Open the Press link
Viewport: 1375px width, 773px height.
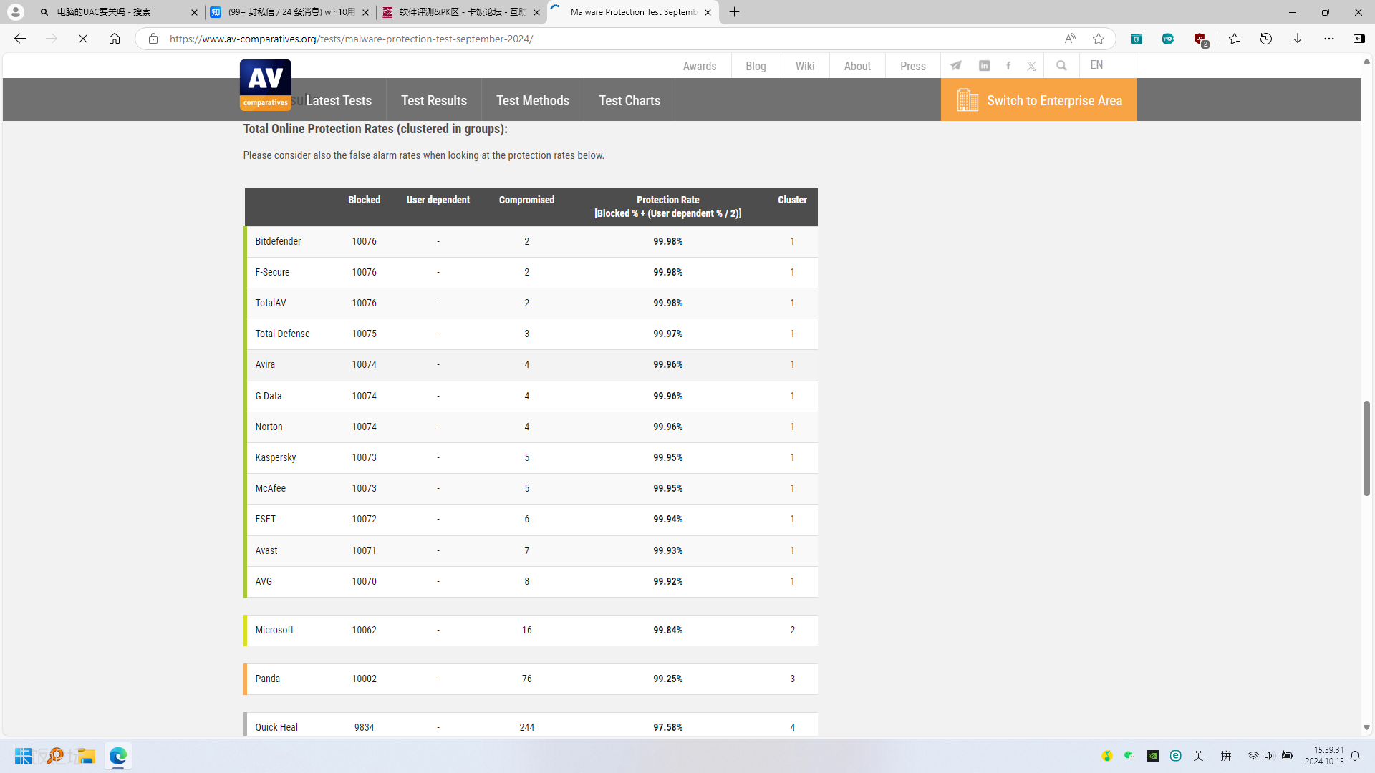coord(912,66)
